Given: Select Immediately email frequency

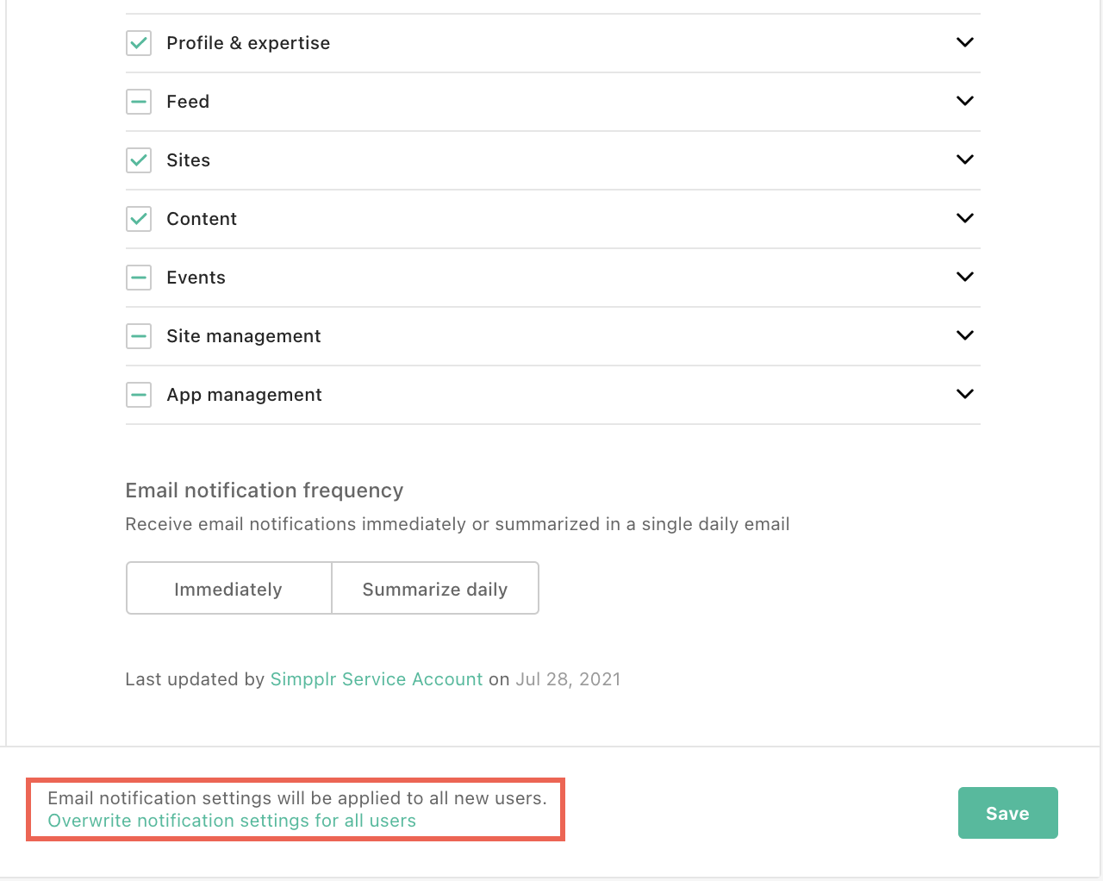Looking at the screenshot, I should [228, 589].
